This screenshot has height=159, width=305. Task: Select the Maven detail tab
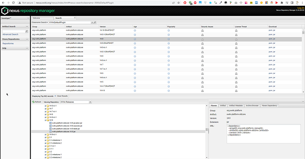[x=214, y=106]
